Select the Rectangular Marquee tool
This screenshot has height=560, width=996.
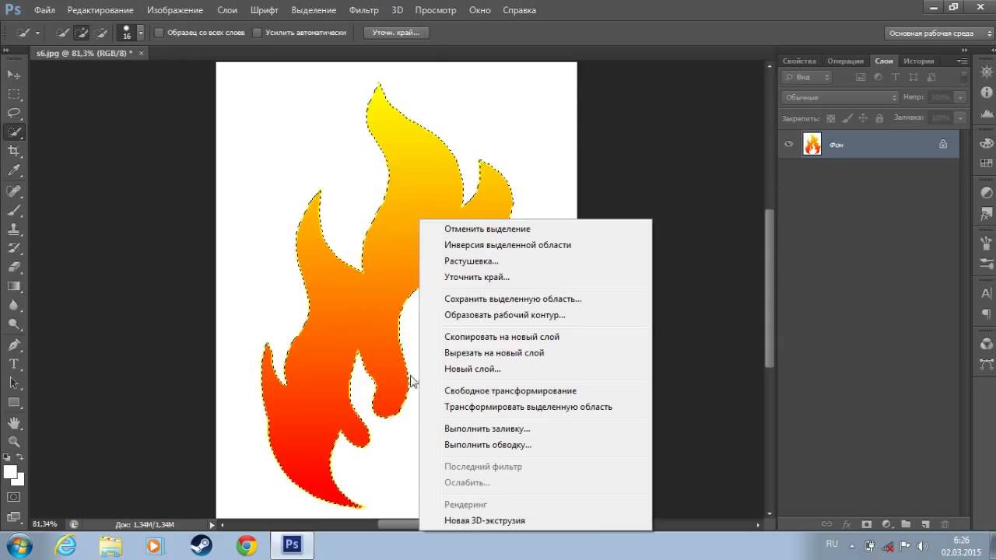[14, 93]
